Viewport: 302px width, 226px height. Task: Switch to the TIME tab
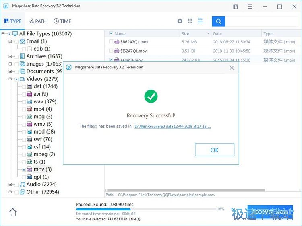(x=62, y=21)
